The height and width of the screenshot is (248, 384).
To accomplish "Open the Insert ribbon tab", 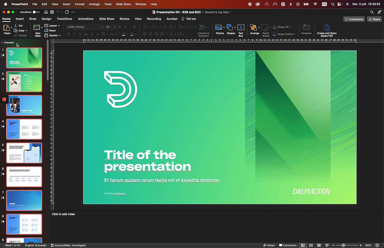I will pos(20,19).
